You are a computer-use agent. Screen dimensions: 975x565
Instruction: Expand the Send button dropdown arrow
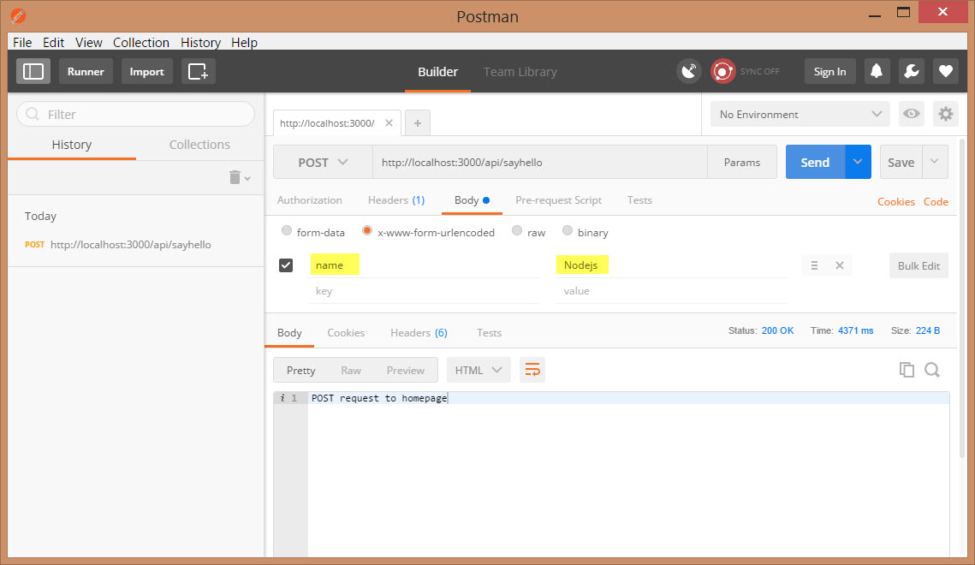pos(858,163)
